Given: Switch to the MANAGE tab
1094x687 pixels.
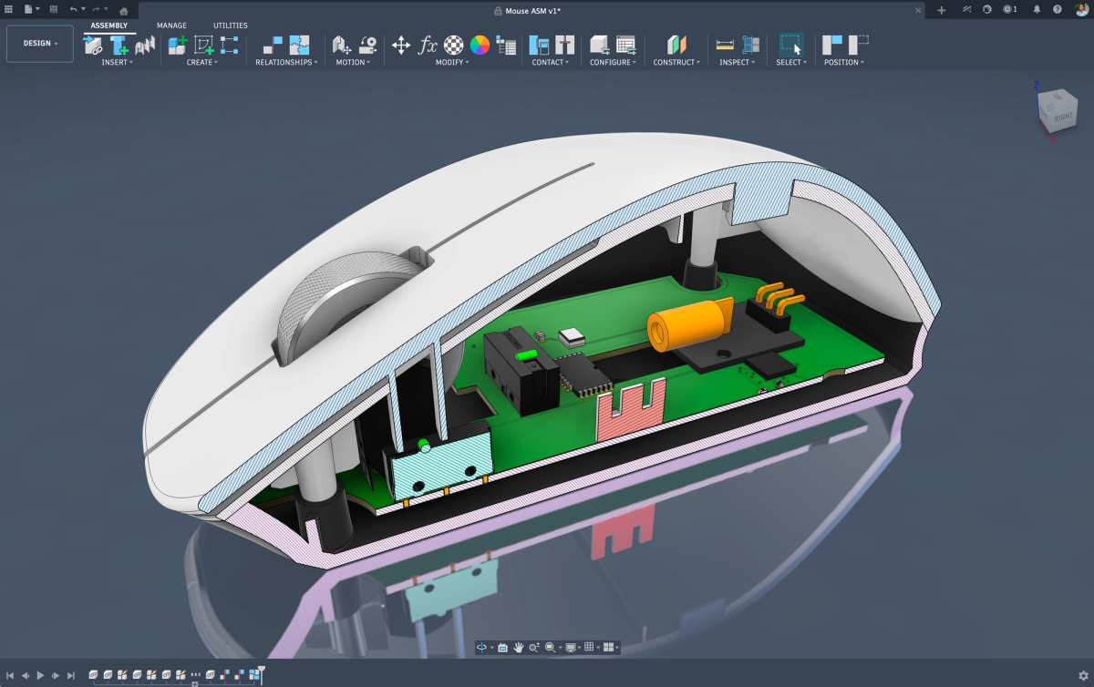Looking at the screenshot, I should tap(171, 26).
